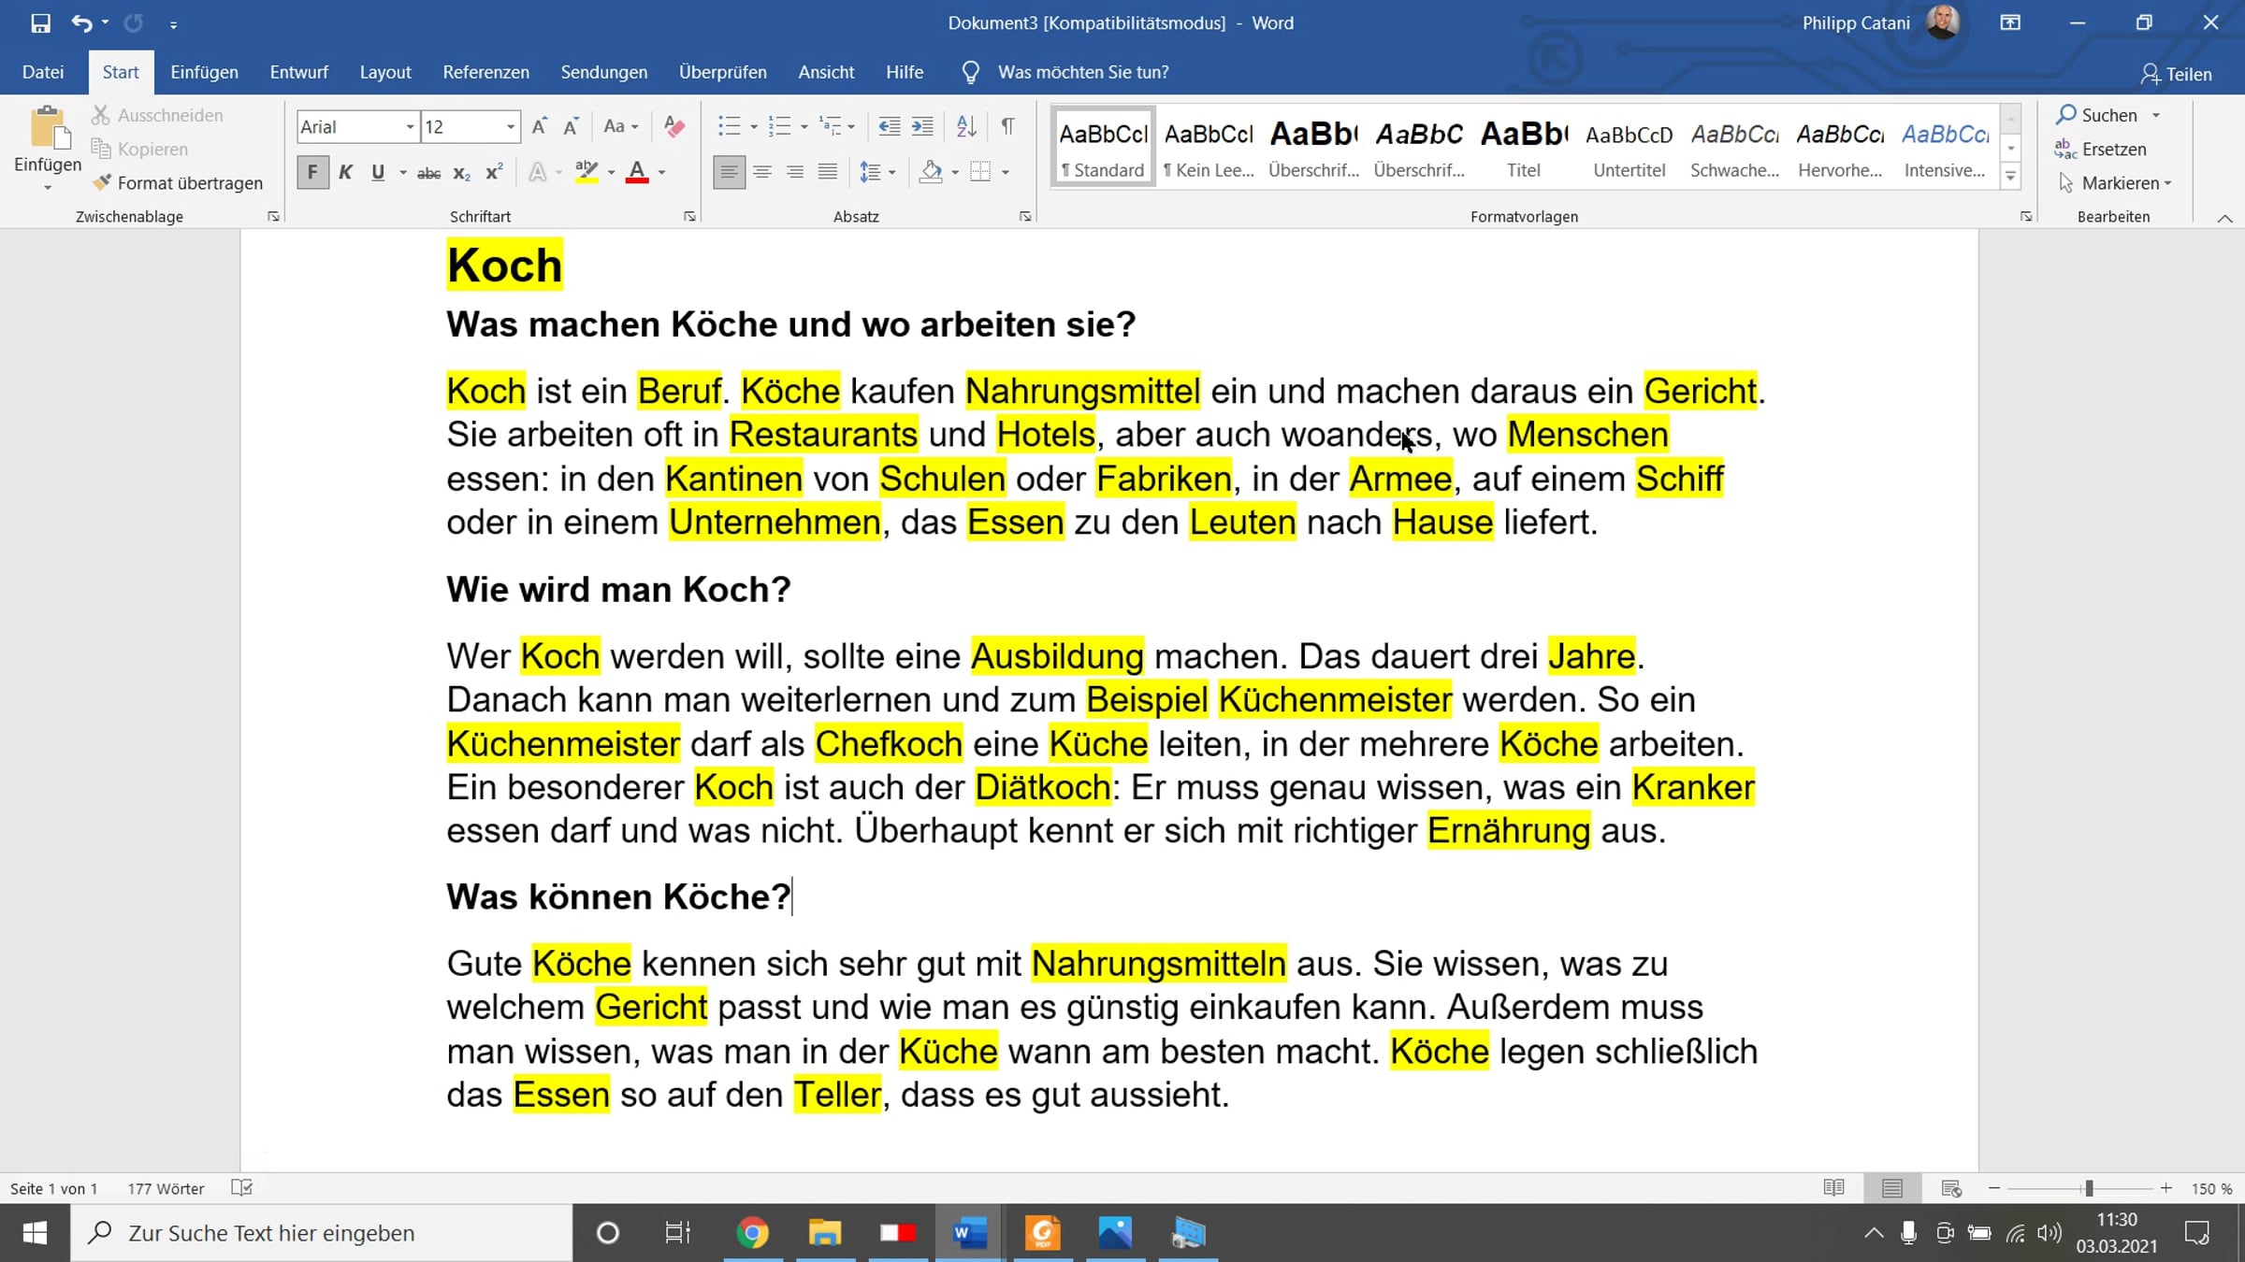Click the Clear All Formatting eraser icon

(673, 126)
